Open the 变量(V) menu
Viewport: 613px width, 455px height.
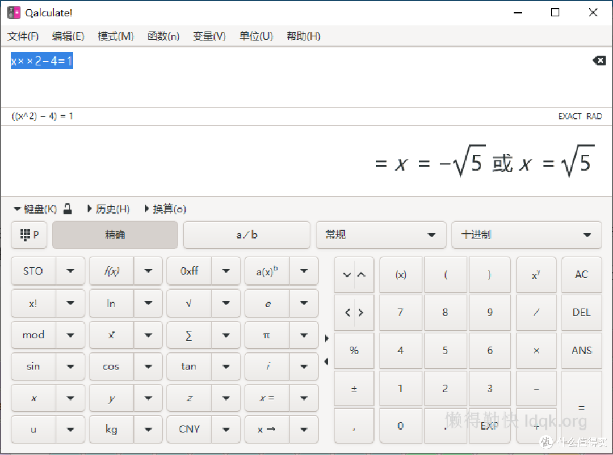[x=209, y=36]
